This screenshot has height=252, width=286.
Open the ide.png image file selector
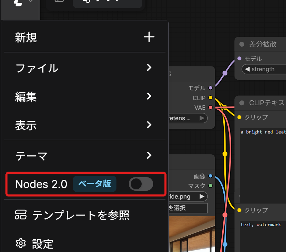point(188,196)
